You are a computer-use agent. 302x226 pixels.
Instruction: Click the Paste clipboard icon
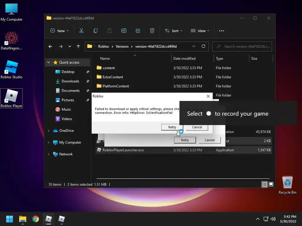click(x=110, y=31)
